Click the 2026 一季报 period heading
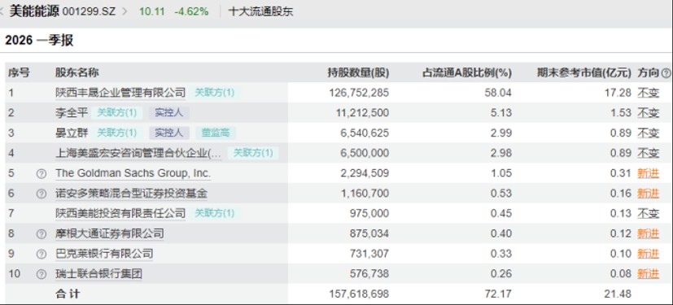The width and height of the screenshot is (673, 305). tap(40, 41)
